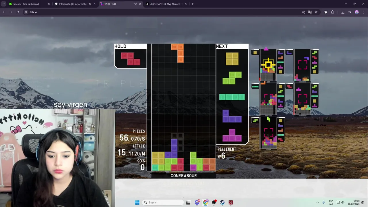The image size is (368, 207).
Task: Bookmark this page with star icon
Action: pos(316,12)
